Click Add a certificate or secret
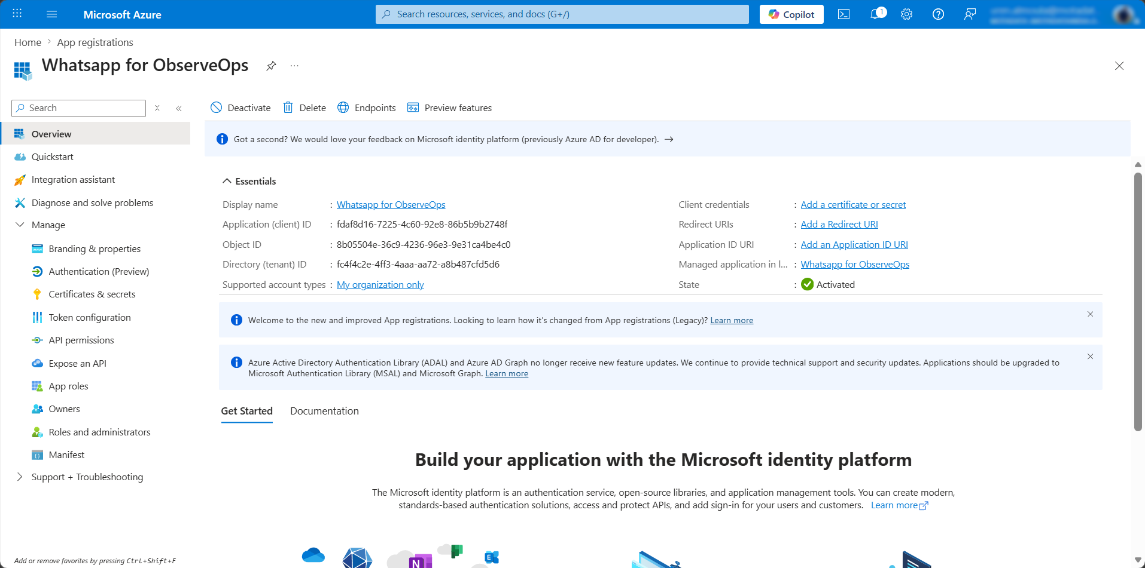This screenshot has height=568, width=1145. [853, 205]
